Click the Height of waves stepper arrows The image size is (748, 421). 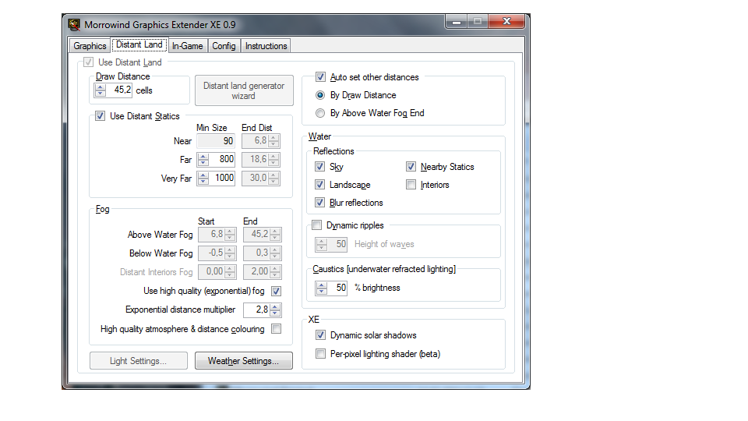pos(322,244)
